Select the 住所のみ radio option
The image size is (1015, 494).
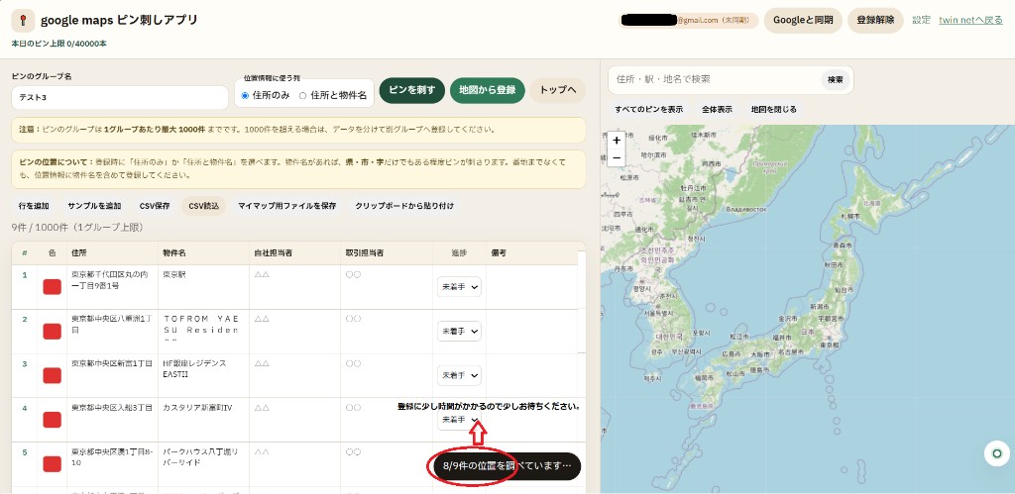pyautogui.click(x=266, y=95)
